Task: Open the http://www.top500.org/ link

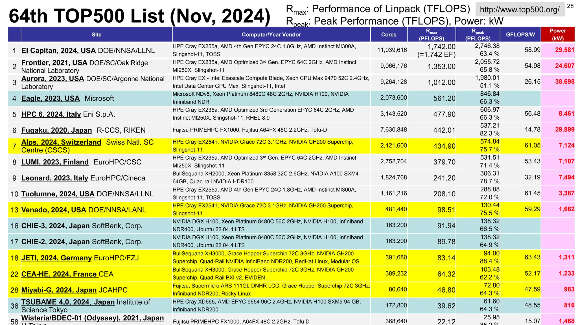Action: click(520, 10)
